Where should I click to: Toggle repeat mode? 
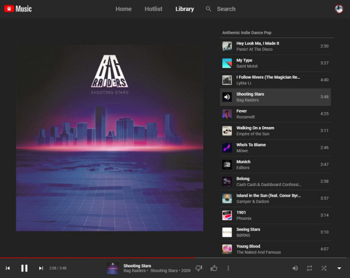pyautogui.click(x=310, y=268)
